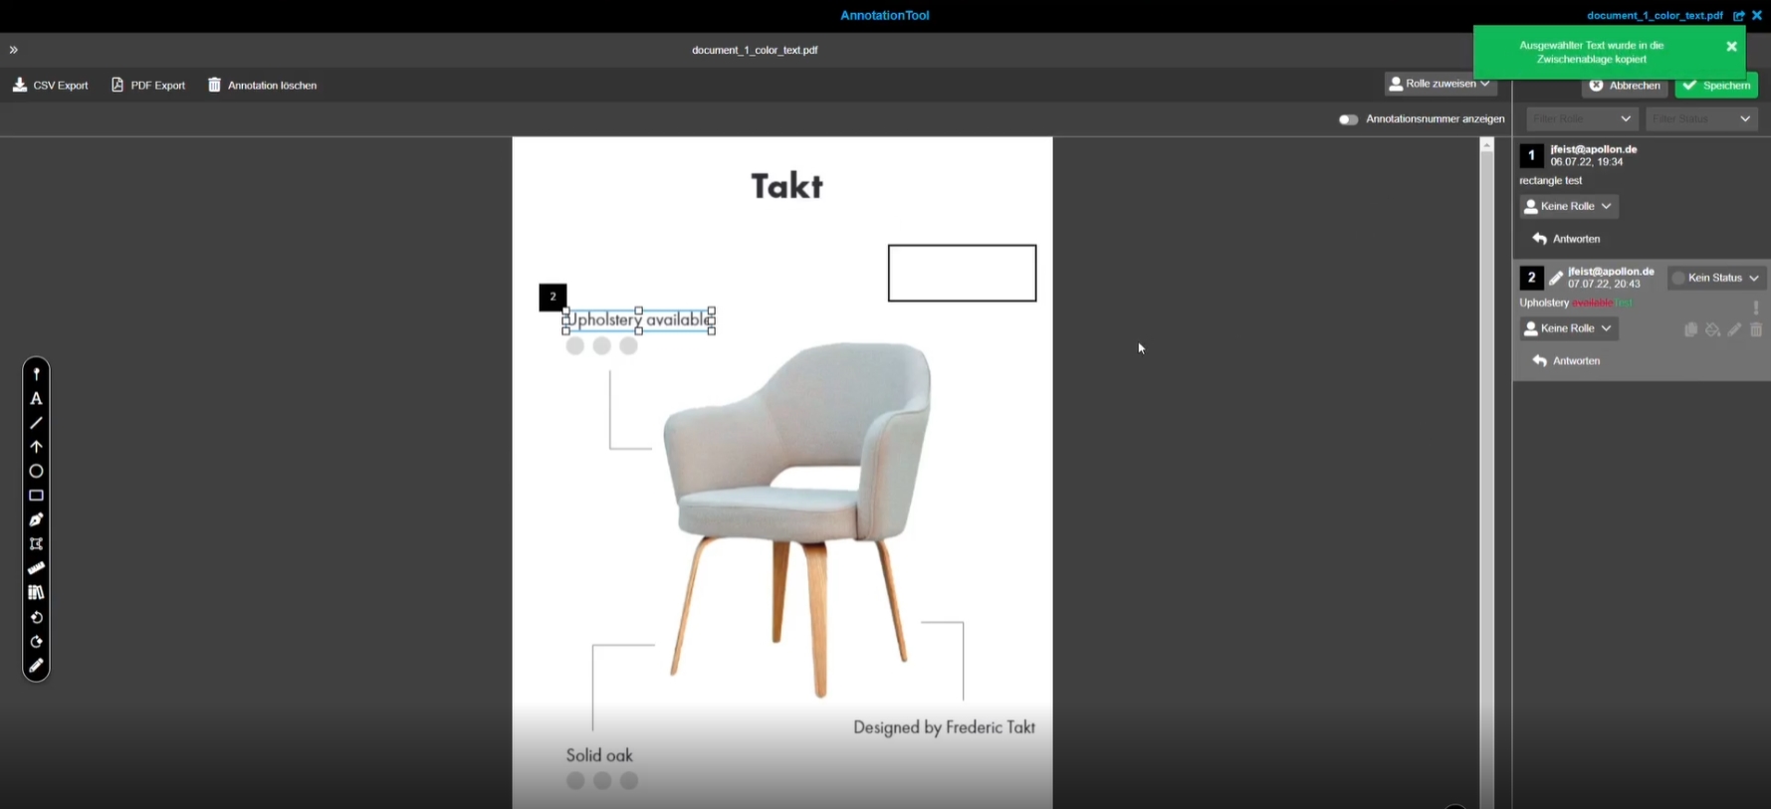This screenshot has height=809, width=1771.
Task: Select the empty rectangle annotation on the page
Action: 962,273
